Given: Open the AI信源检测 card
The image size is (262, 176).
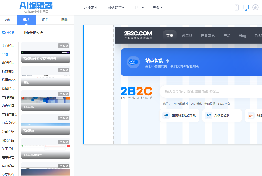Looking at the screenshot, I should pos(222,115).
